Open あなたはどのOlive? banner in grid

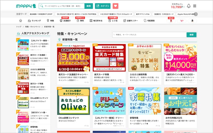click(73, 101)
